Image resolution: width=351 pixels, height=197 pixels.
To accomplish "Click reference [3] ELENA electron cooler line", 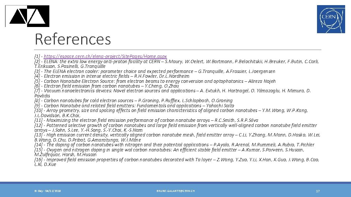I will (155, 72).
